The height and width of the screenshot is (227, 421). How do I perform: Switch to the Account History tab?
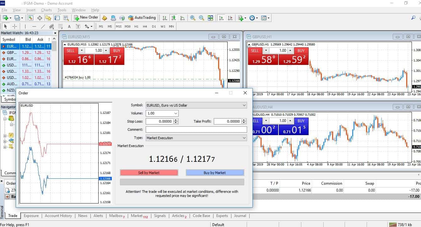(x=58, y=216)
